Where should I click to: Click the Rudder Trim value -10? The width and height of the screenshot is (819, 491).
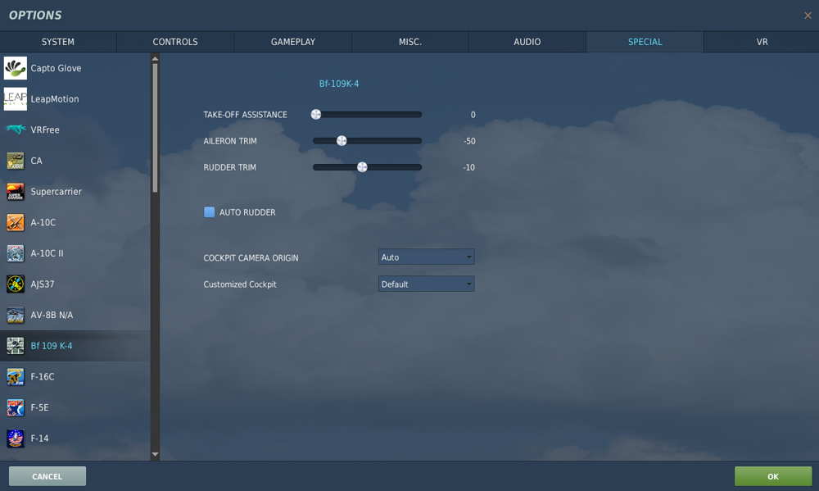469,167
